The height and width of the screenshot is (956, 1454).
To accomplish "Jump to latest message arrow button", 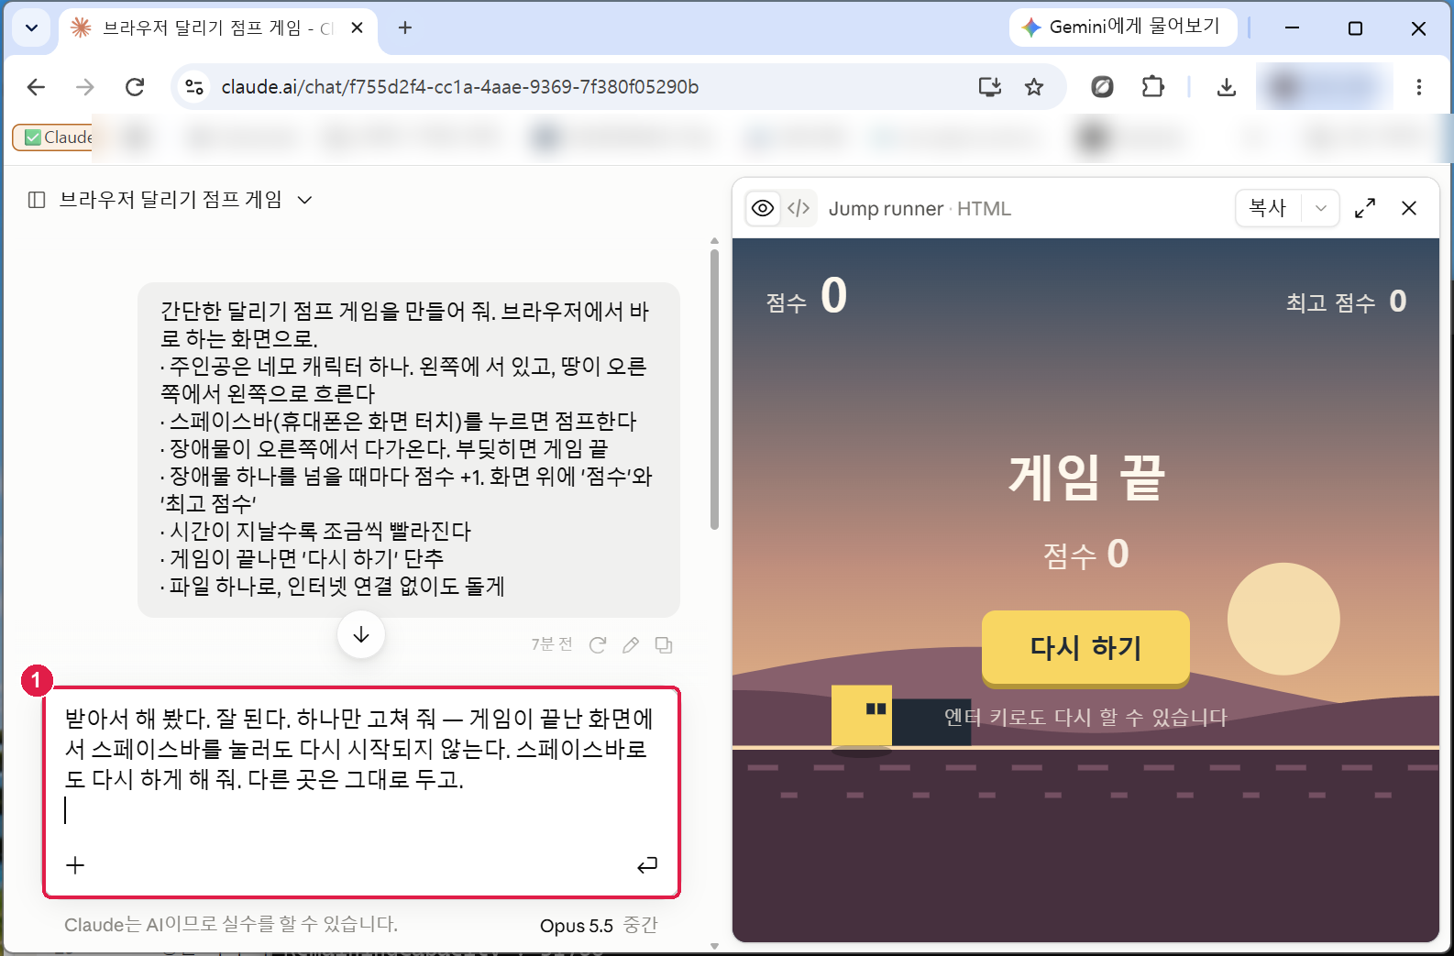I will pyautogui.click(x=361, y=634).
